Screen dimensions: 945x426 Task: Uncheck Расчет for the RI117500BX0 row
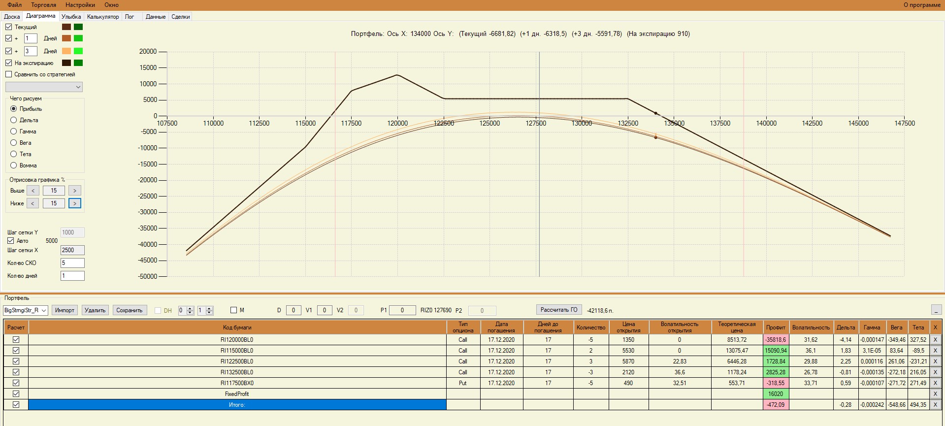coord(16,383)
